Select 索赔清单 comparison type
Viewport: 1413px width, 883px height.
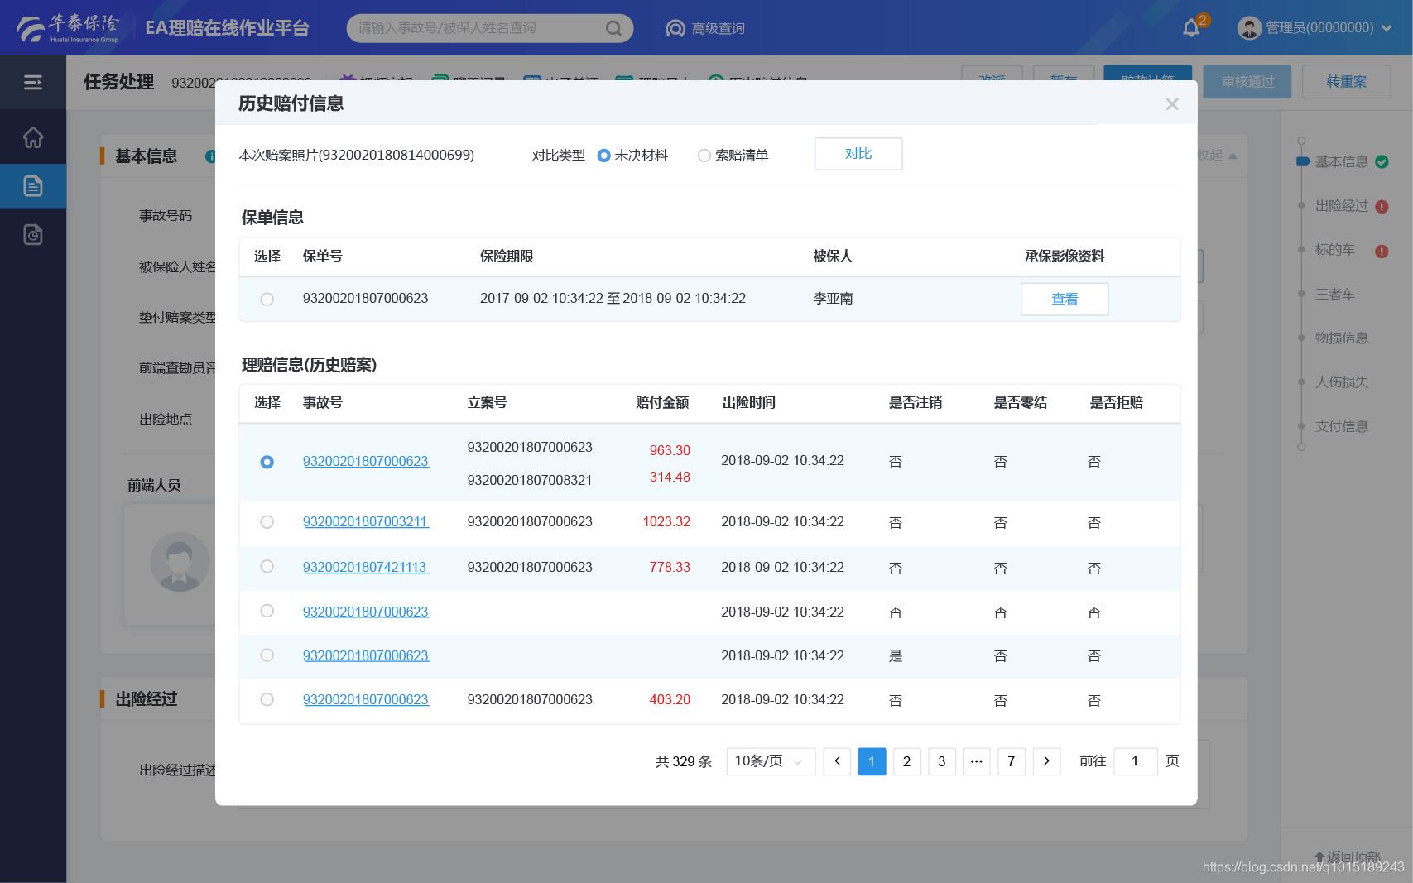point(704,156)
